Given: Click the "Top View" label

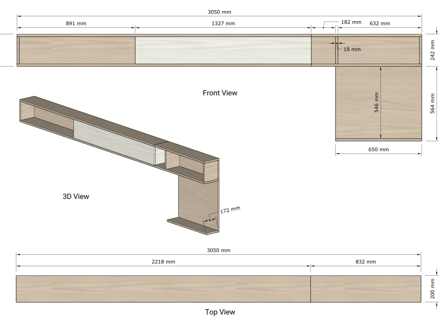Looking at the screenshot, I should click(220, 312).
